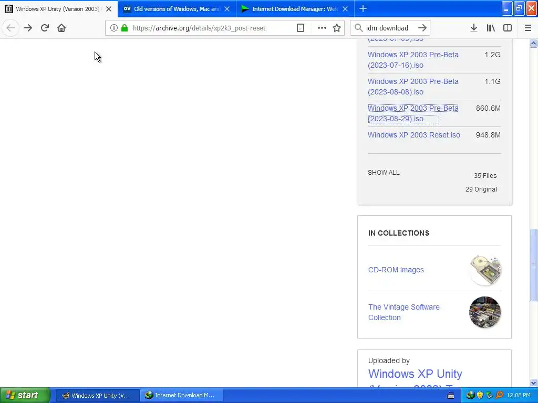Click the 860.6M file size
The height and width of the screenshot is (403, 538).
[488, 108]
